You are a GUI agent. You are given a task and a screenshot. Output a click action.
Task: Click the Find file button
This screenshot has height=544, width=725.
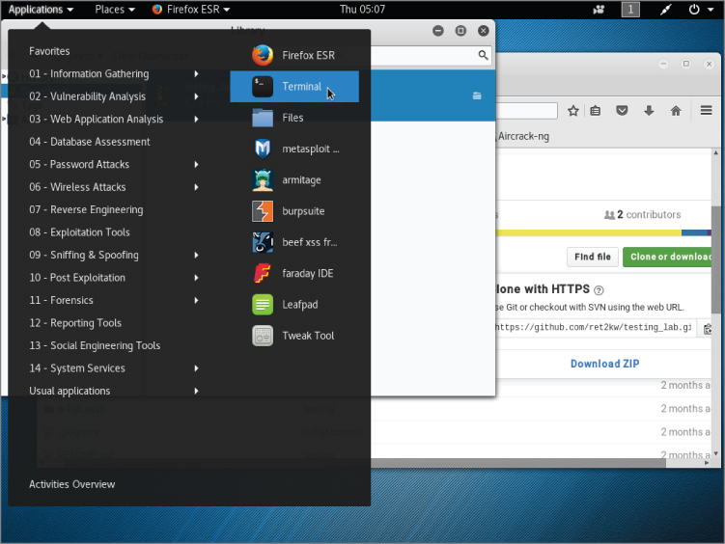(x=593, y=257)
